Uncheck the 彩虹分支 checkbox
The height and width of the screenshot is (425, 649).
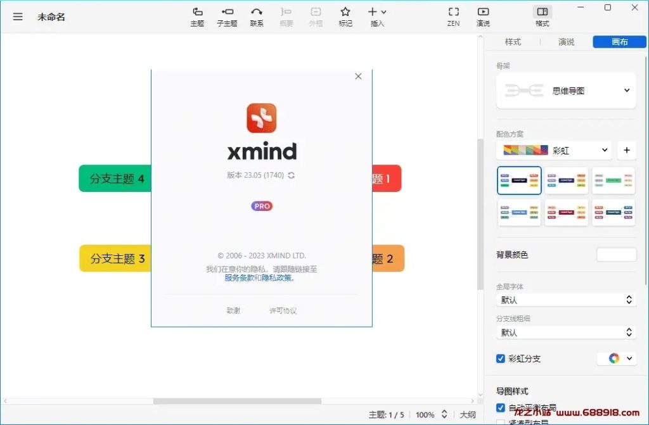pos(501,358)
